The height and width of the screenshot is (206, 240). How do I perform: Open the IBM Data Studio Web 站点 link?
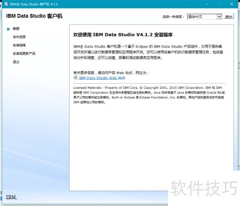click(x=102, y=78)
